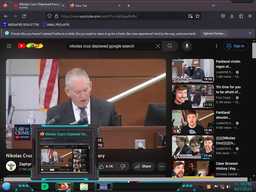Open the extensions puzzle icon
Viewport: 256px width, 192px height.
pyautogui.click(x=241, y=16)
